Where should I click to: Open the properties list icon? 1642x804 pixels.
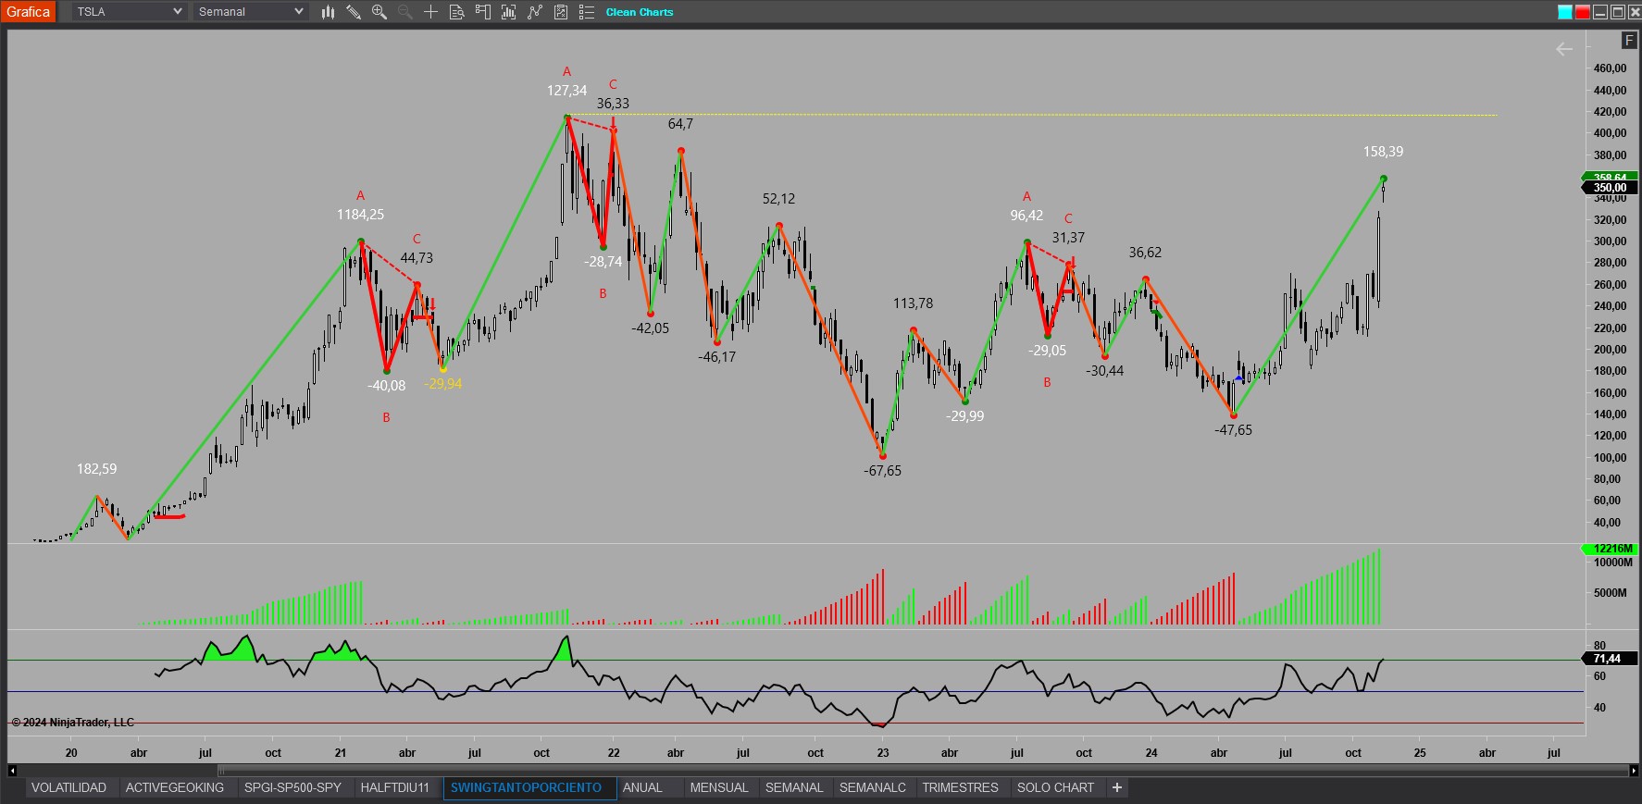tap(586, 12)
